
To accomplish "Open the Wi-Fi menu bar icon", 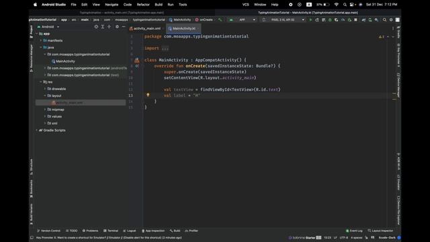I will point(336,5).
